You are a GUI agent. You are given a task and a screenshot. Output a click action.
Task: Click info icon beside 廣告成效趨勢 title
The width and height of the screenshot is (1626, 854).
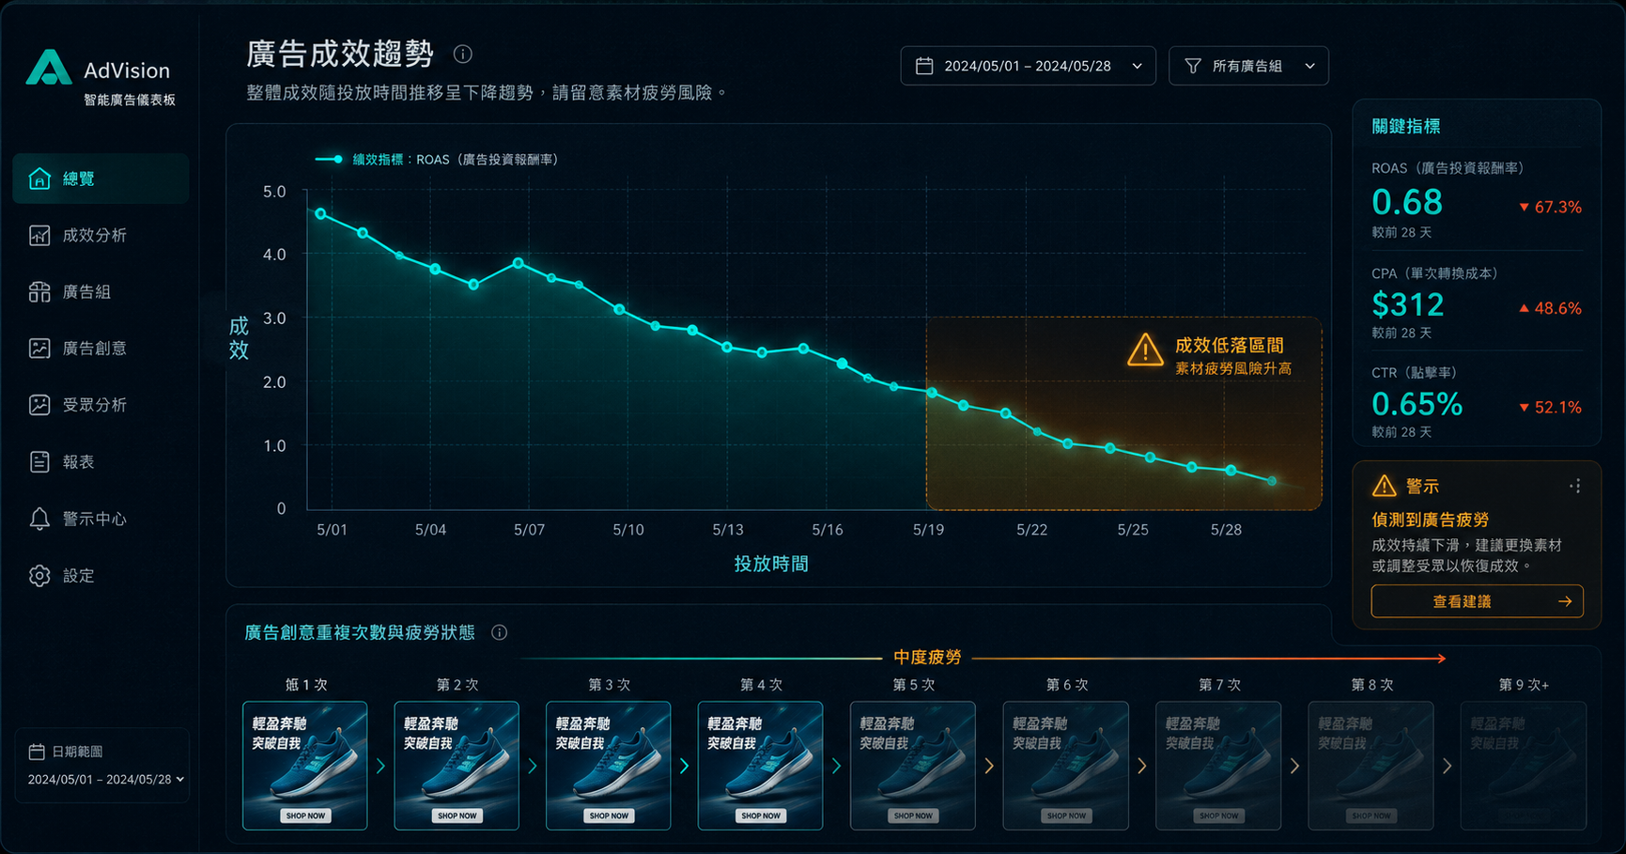[x=462, y=54]
